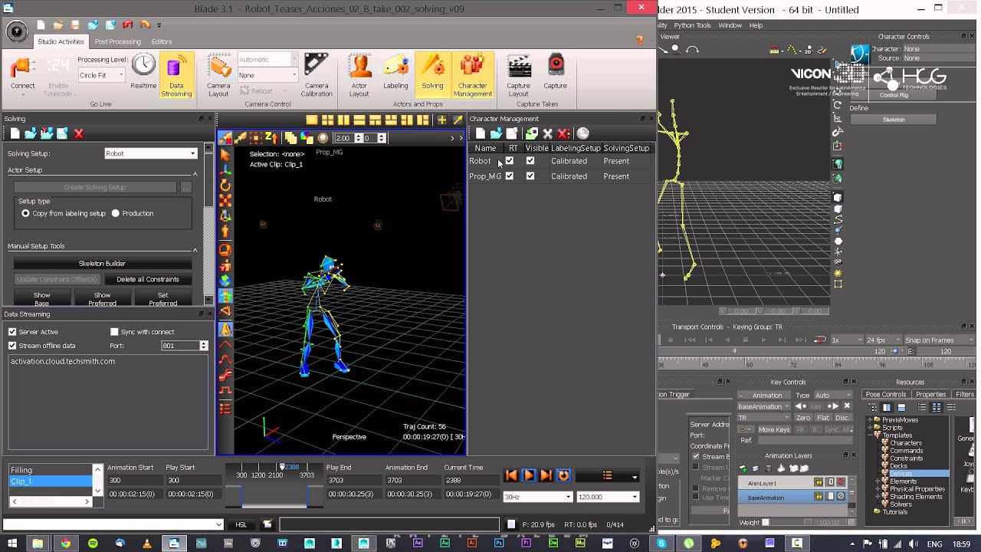This screenshot has width=981, height=552.
Task: Select Production setup type radio
Action: pyautogui.click(x=116, y=213)
